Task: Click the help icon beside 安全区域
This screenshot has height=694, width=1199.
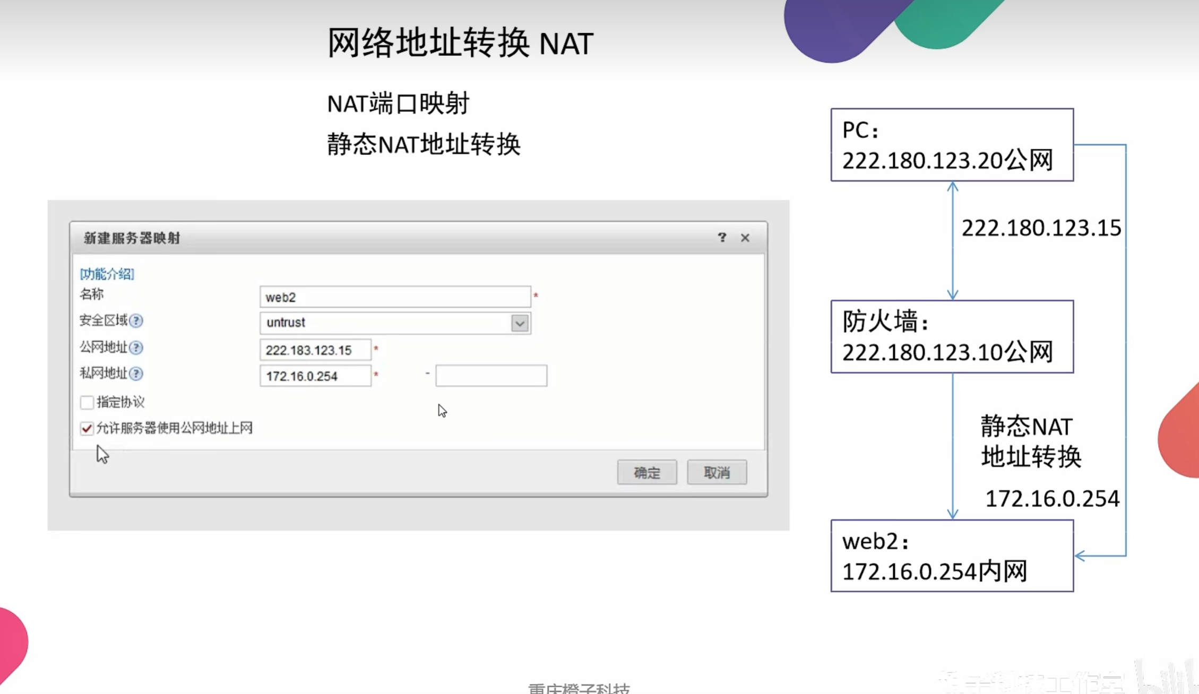Action: click(x=136, y=321)
